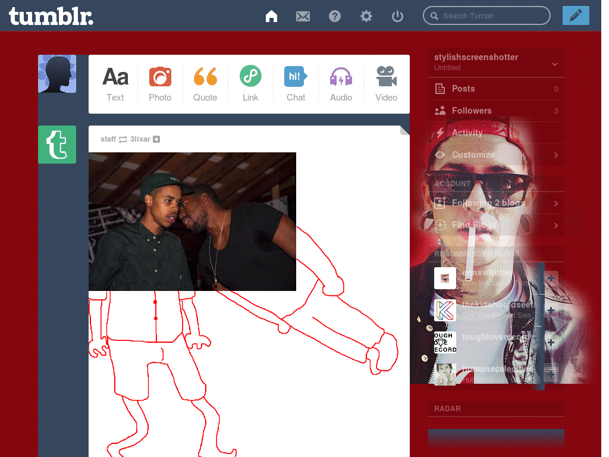Open toughloverecords blog avatar
609x457 pixels.
(x=445, y=342)
